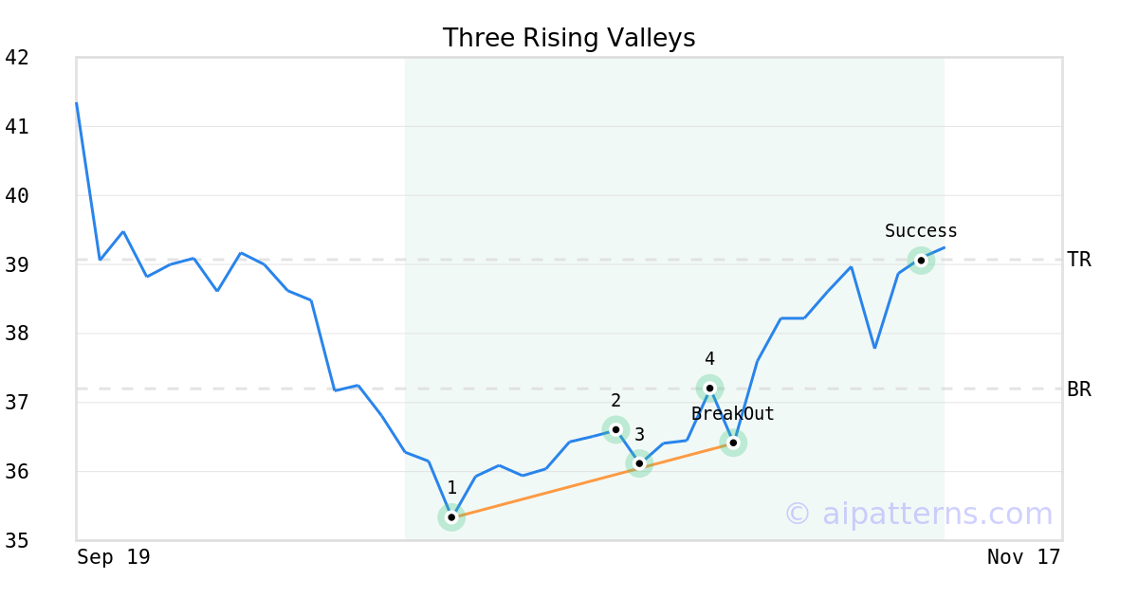Click the orange rising trendline
The width and height of the screenshot is (1138, 597).
click(545, 491)
